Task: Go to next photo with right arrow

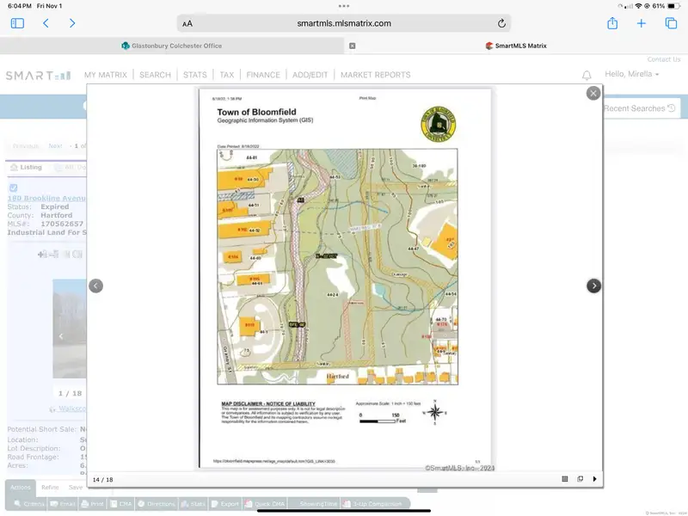Action: [x=593, y=286]
